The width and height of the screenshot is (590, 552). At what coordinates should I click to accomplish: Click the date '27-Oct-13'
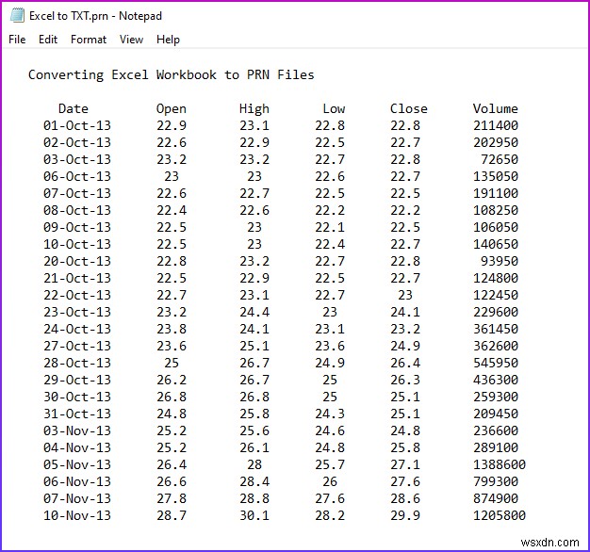click(x=77, y=346)
